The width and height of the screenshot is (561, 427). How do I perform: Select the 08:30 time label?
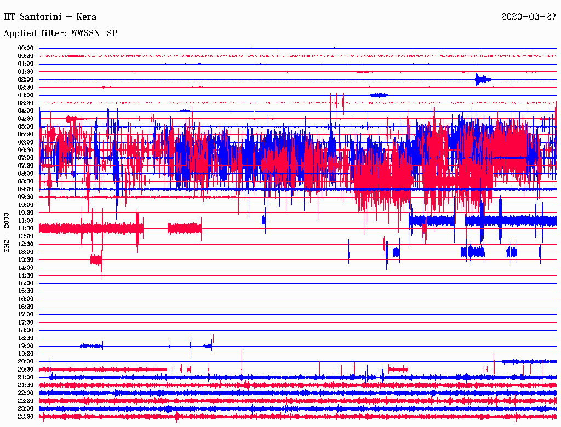click(x=26, y=182)
